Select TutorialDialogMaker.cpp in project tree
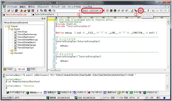172x101 pixels. coord(28,40)
